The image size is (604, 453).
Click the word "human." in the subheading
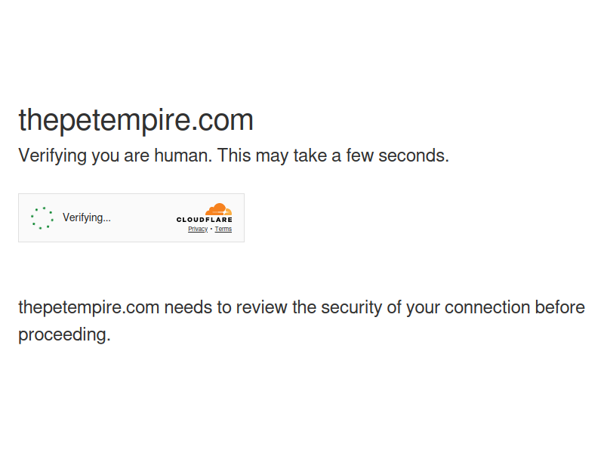185,156
